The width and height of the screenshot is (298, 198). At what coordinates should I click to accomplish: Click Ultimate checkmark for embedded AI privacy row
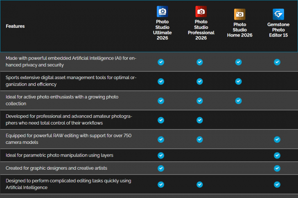click(x=161, y=62)
